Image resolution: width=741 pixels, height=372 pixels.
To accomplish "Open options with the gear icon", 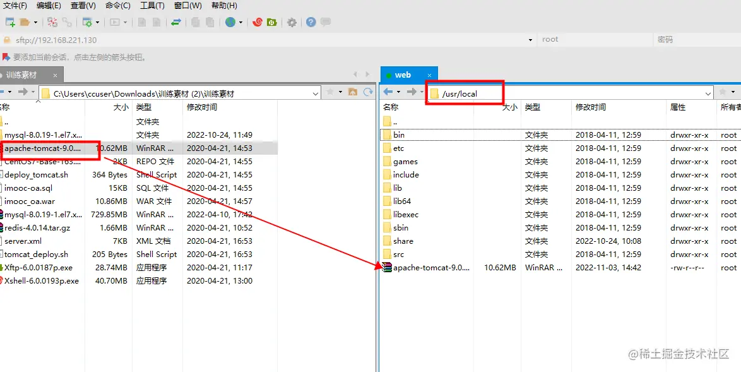I will point(292,22).
